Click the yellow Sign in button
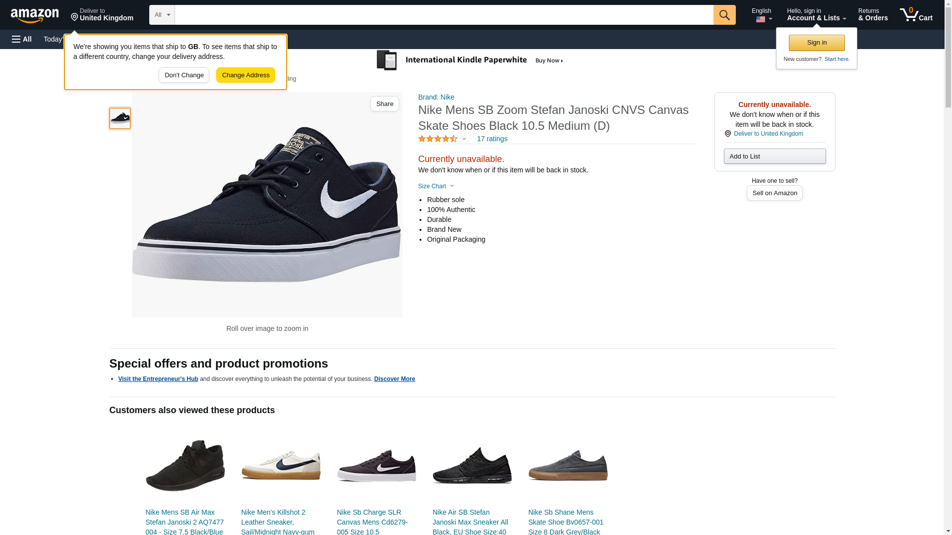Screen dimensions: 952x535 tap(817, 43)
